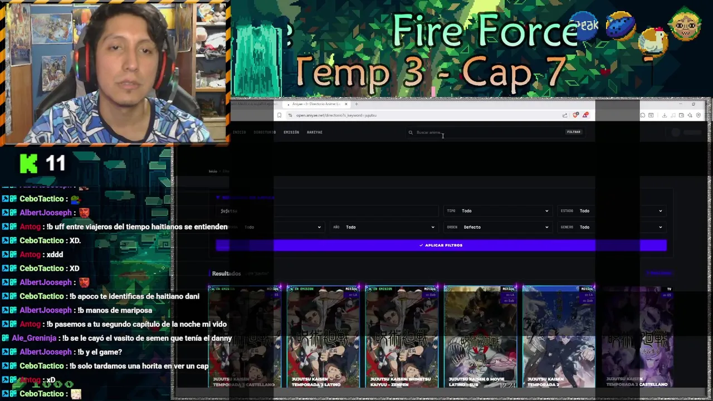Open the downloads icon in browser toolbar
Screen dimensions: 713x401
(x=665, y=115)
